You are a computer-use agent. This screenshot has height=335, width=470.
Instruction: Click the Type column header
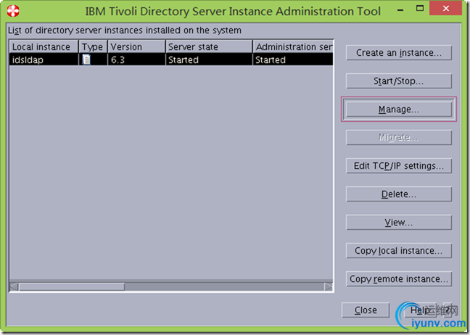click(93, 46)
